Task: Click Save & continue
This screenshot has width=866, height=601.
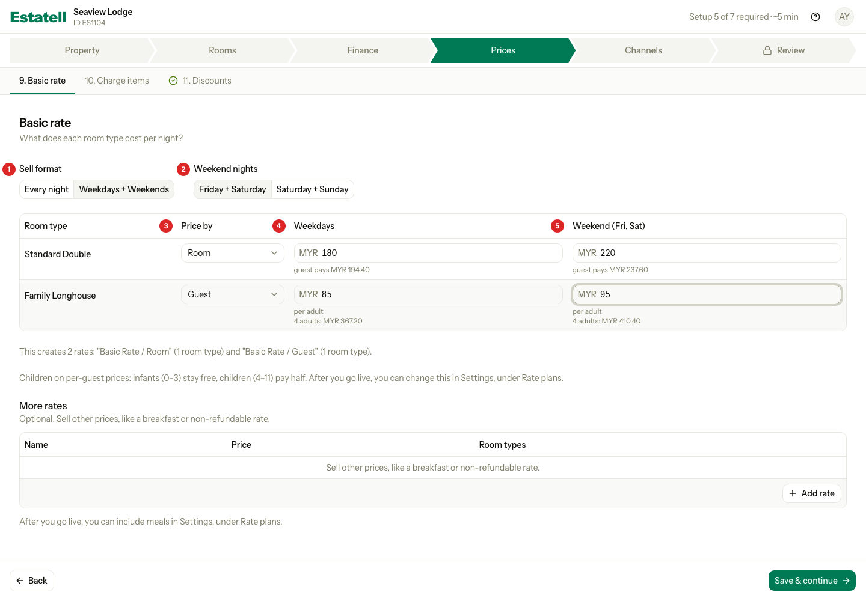Action: point(812,581)
